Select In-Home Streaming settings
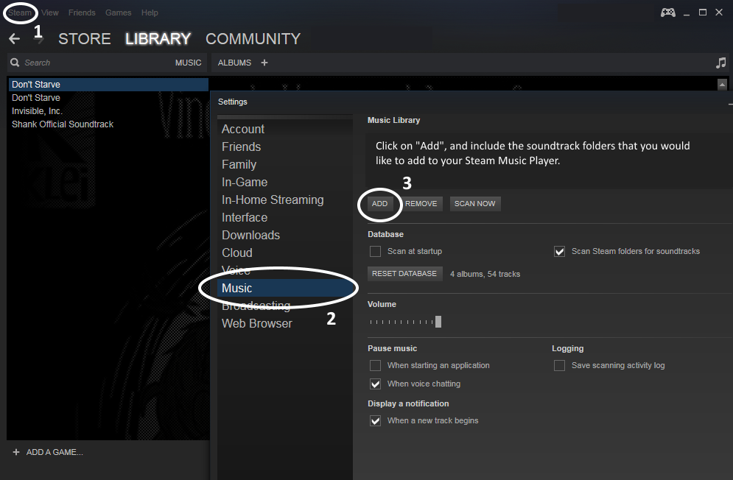 [273, 200]
